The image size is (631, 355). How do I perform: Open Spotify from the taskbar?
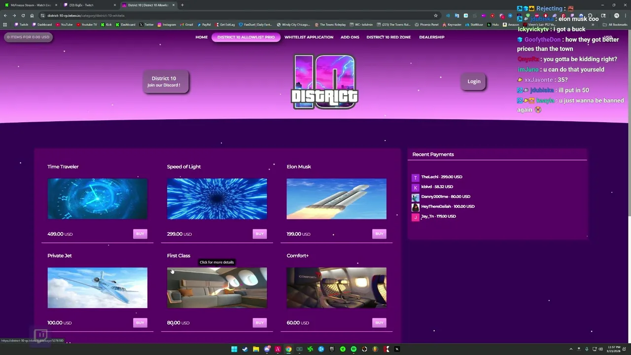[x=353, y=349]
